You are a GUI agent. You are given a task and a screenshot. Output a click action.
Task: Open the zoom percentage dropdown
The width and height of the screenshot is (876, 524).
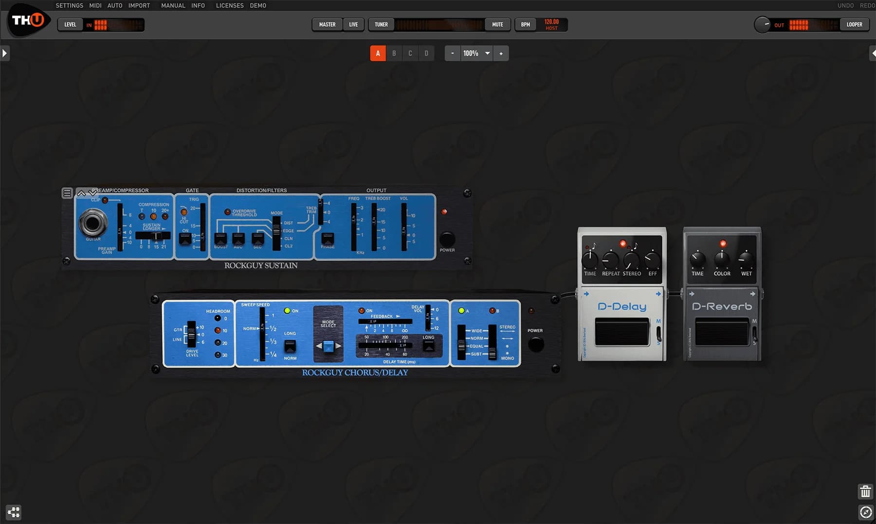[x=487, y=53]
